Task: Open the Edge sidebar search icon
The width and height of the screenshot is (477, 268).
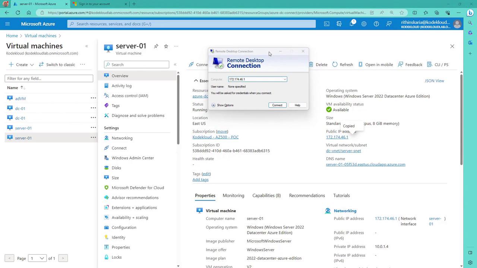Action: coord(470,23)
